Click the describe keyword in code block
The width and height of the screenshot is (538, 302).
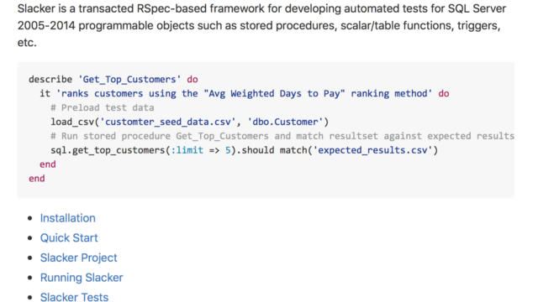click(50, 80)
